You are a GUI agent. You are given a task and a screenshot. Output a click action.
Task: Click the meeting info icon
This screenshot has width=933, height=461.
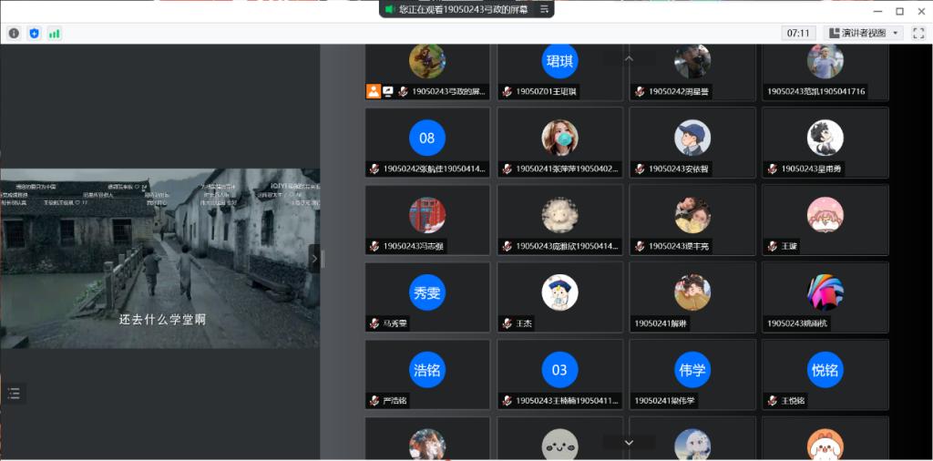(x=14, y=33)
